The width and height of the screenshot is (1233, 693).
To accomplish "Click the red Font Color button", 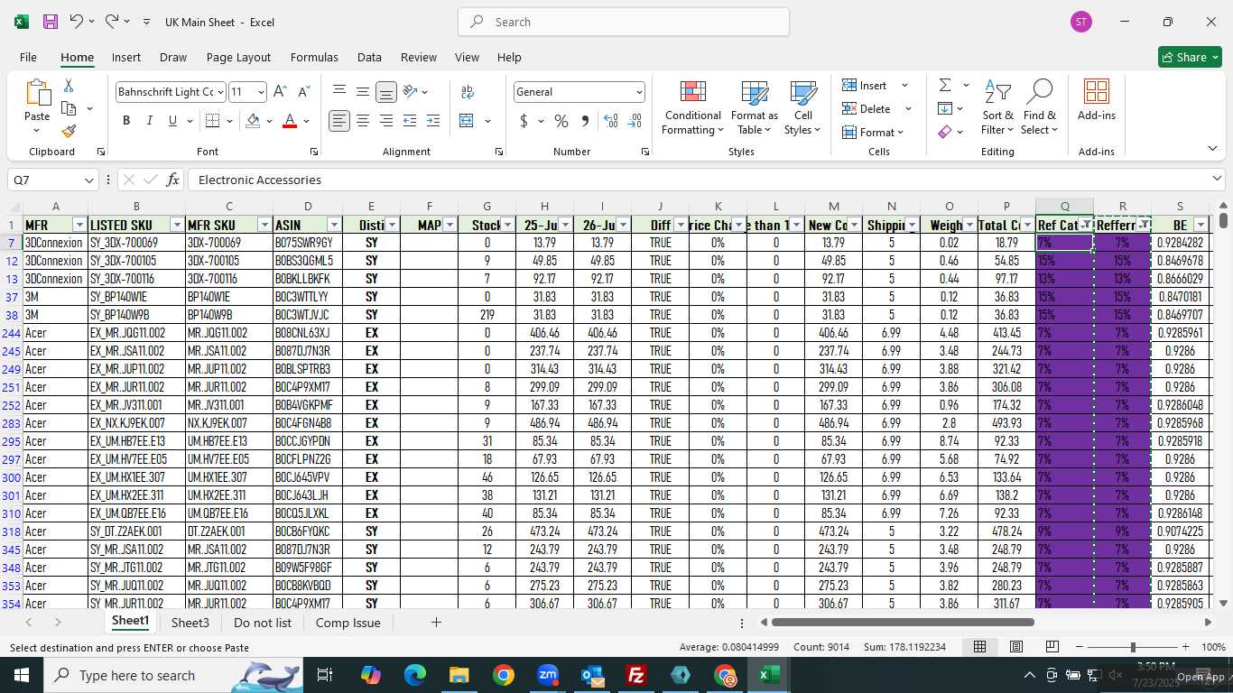I will pos(290,121).
